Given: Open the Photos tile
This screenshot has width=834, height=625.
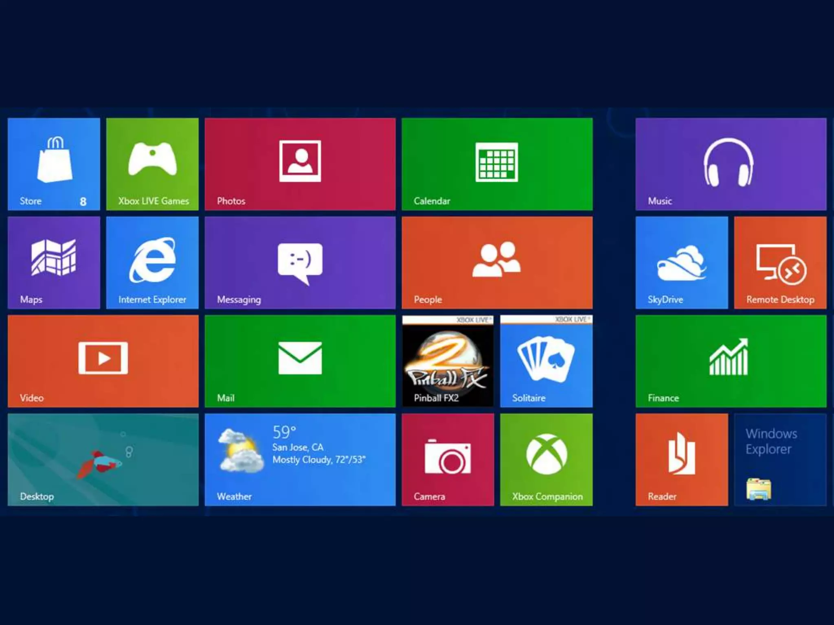Looking at the screenshot, I should point(300,164).
